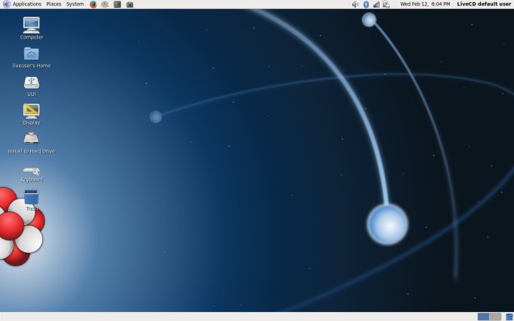This screenshot has height=321, width=514.
Task: Select the Display desktop launcher
Action: (x=32, y=114)
